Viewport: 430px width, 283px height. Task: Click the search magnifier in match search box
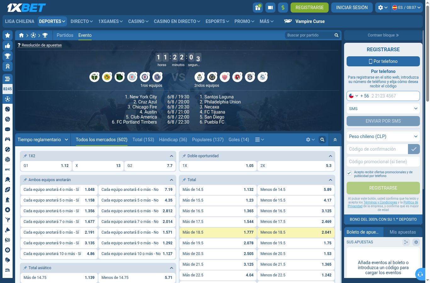[x=336, y=35]
